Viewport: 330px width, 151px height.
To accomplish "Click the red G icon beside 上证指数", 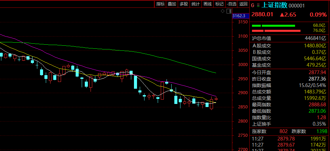I will click(252, 5).
